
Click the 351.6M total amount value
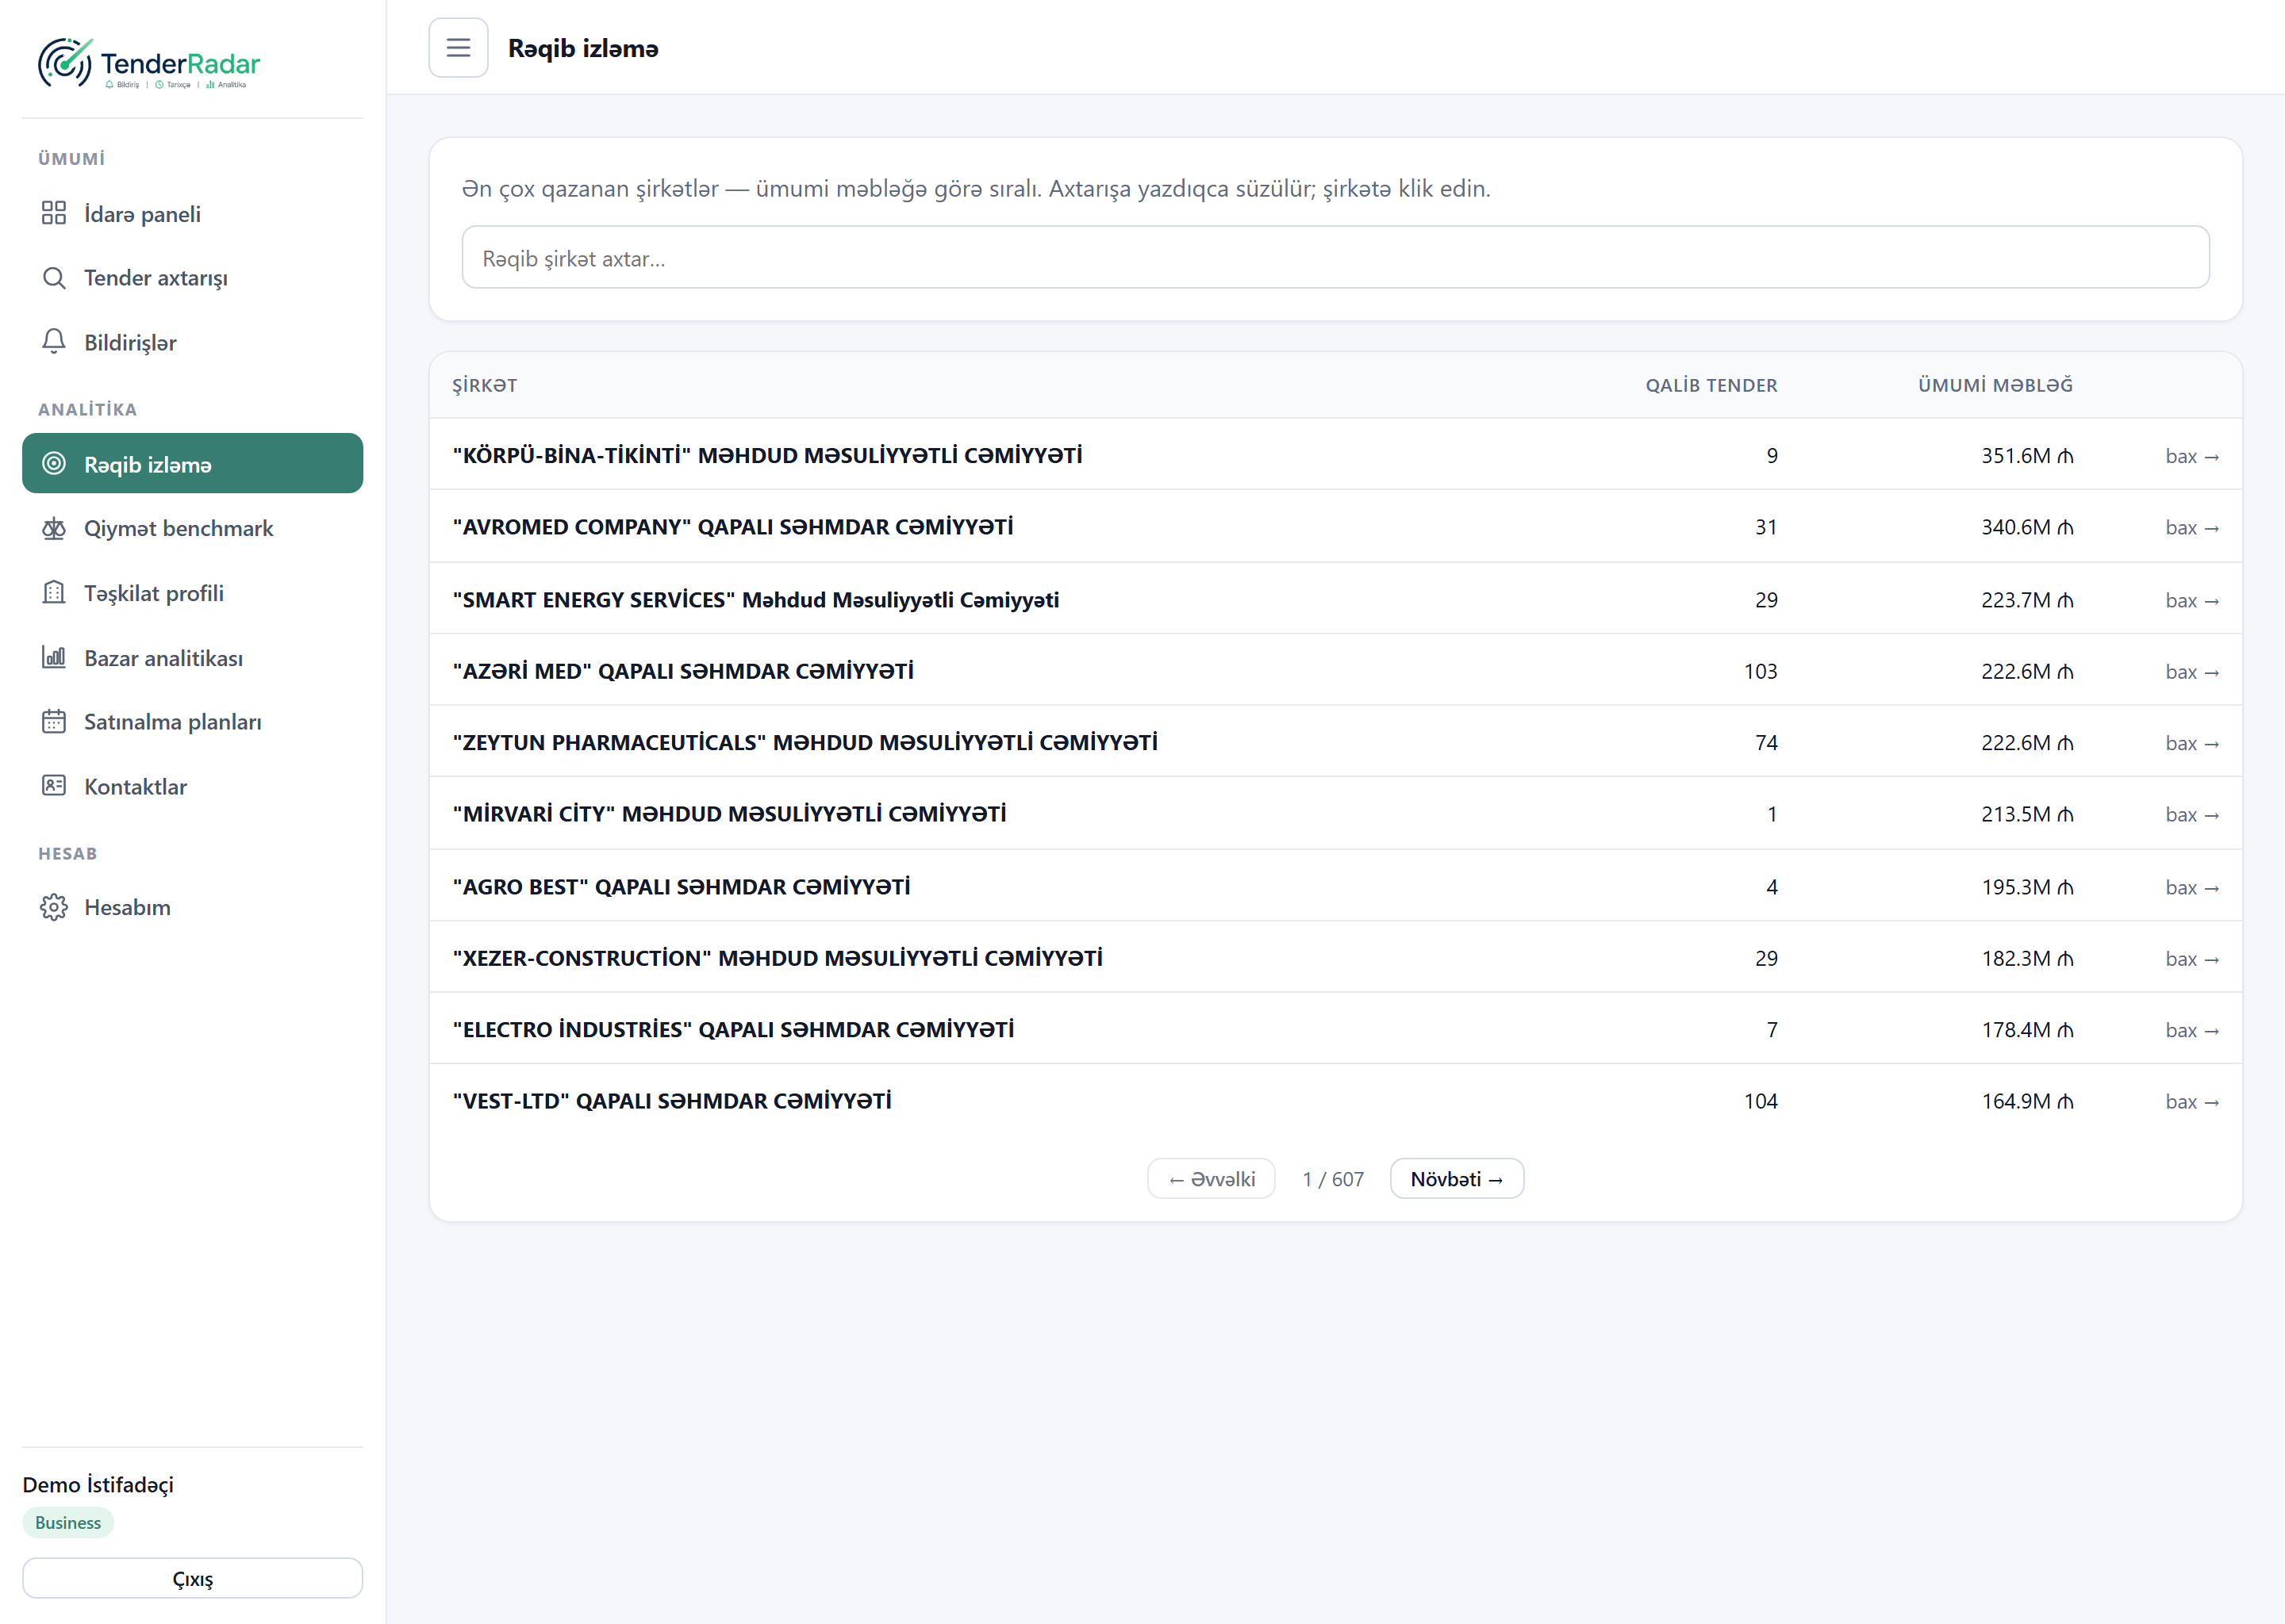tap(2027, 456)
